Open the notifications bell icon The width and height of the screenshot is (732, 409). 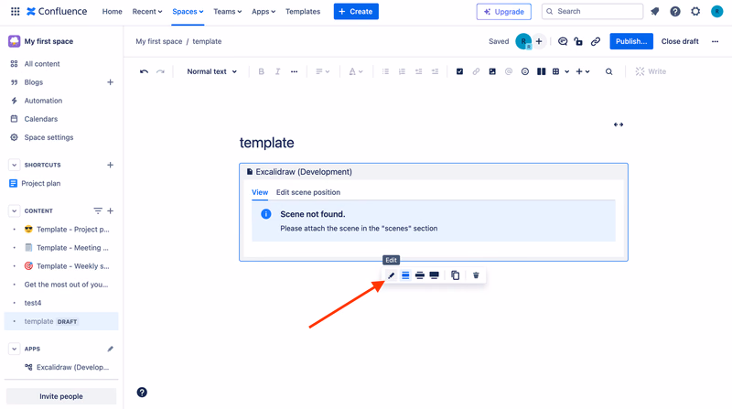pyautogui.click(x=655, y=11)
